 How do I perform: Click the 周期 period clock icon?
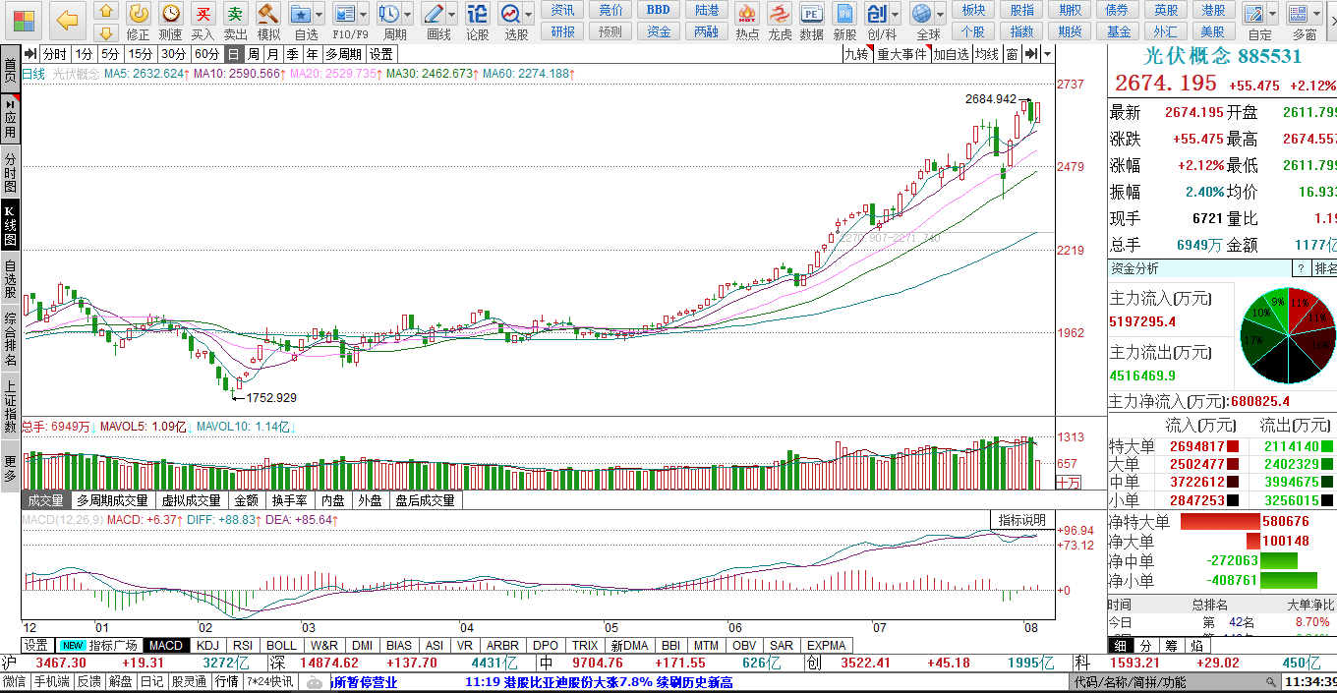389,14
